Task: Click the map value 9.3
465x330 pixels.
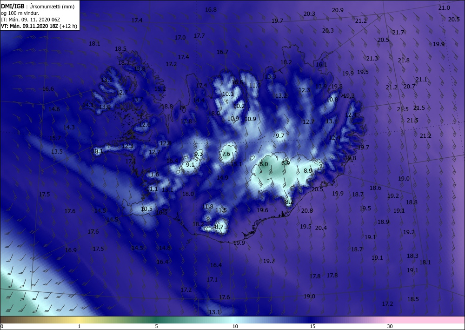Action: (x=199, y=154)
